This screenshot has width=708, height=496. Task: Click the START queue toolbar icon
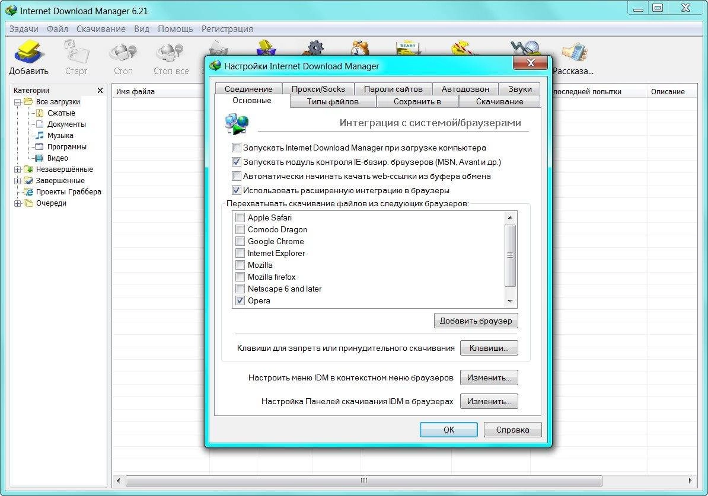pos(408,48)
